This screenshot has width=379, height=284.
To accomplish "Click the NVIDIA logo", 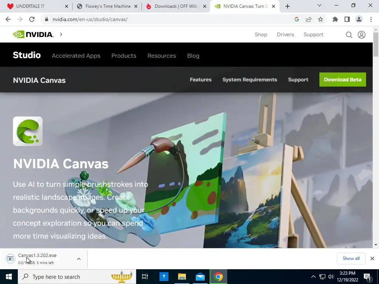I will (33, 34).
